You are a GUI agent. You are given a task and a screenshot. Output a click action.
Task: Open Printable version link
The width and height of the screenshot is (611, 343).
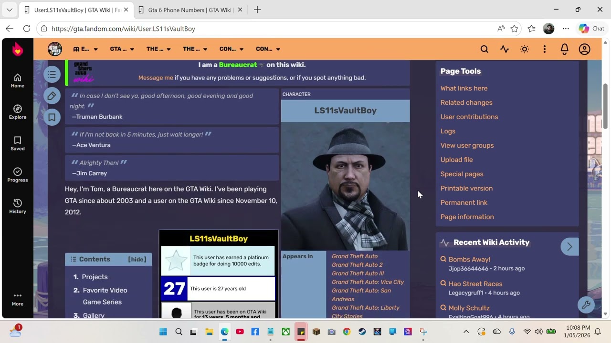466,188
